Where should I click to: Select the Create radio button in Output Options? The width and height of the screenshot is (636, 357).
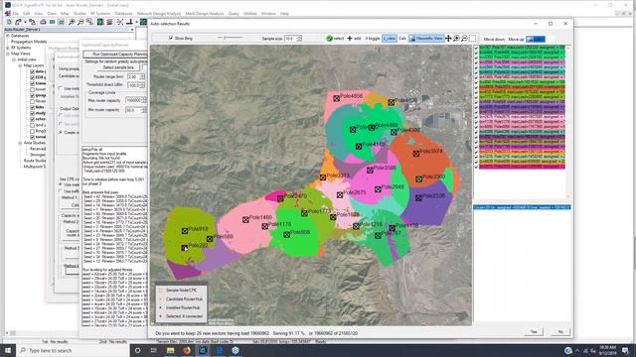pyautogui.click(x=61, y=132)
